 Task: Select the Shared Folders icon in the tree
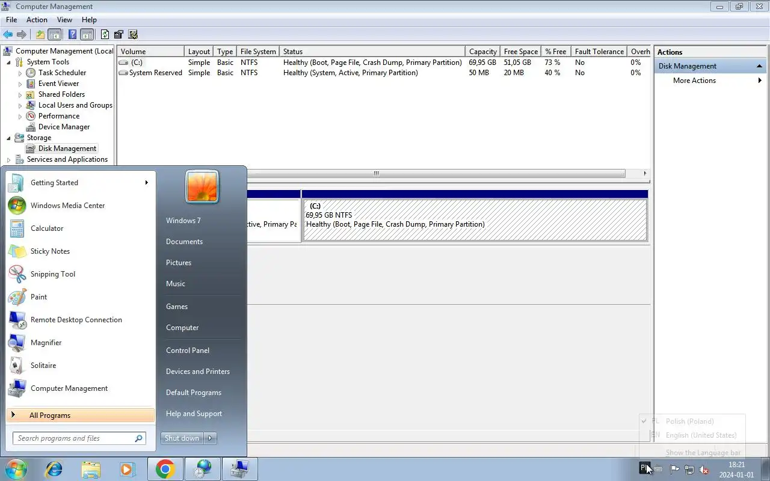(x=31, y=94)
